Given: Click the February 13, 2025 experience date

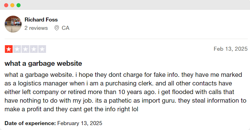Looking at the screenshot, I should 80,123.
